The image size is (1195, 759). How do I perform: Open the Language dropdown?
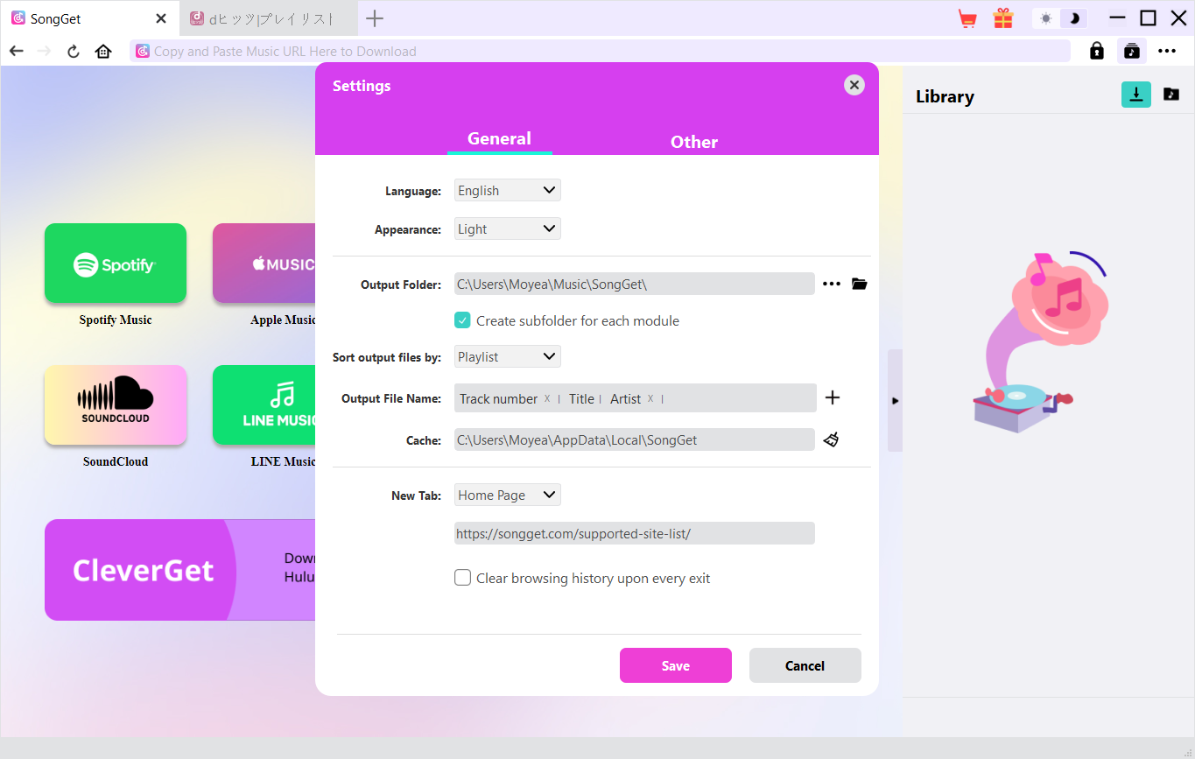[x=507, y=190]
